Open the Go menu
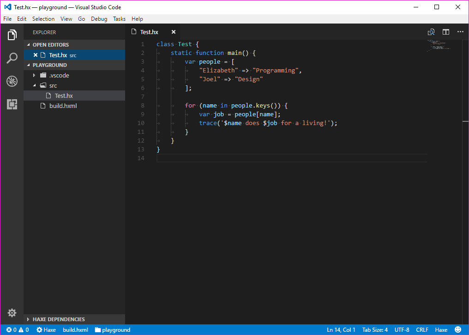This screenshot has height=335, width=469. [81, 19]
